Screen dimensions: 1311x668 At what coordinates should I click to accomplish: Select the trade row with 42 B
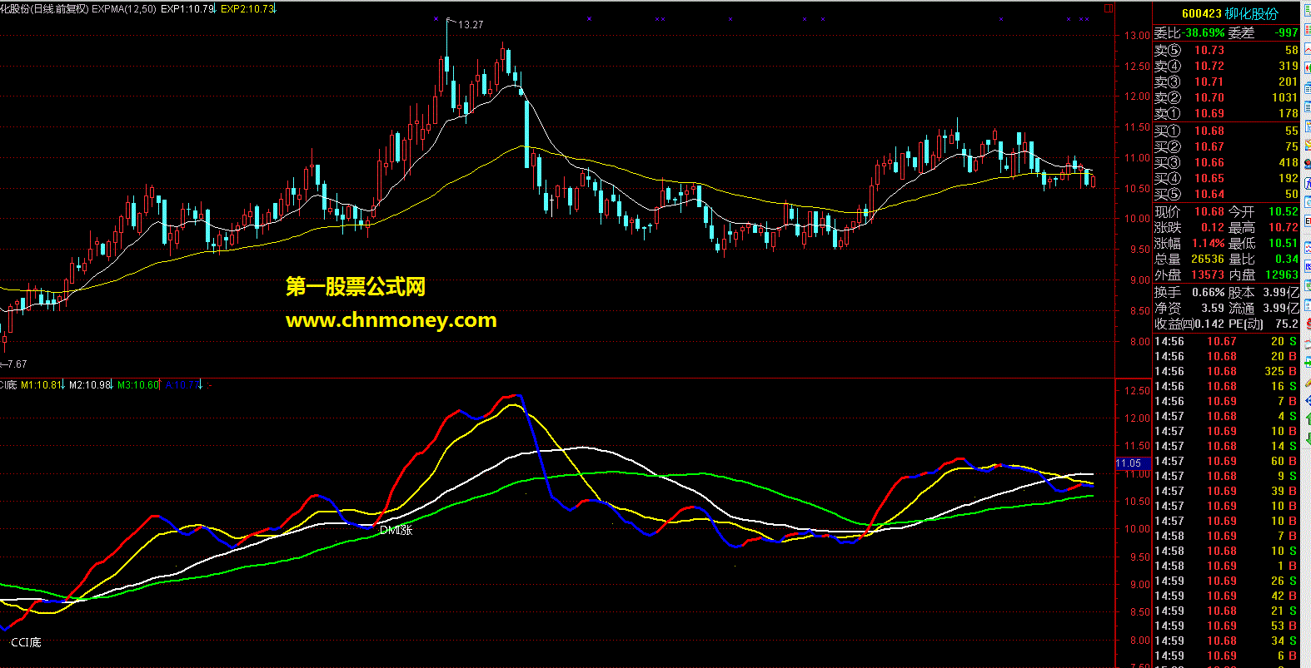tap(1226, 596)
